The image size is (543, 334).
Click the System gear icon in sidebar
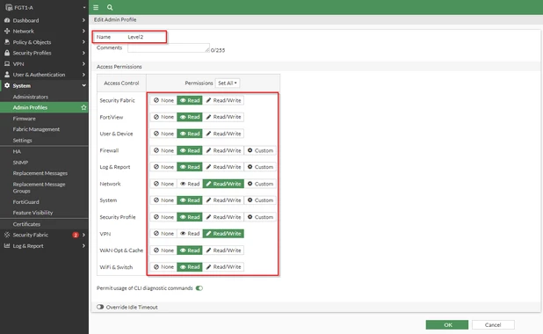tap(7, 85)
